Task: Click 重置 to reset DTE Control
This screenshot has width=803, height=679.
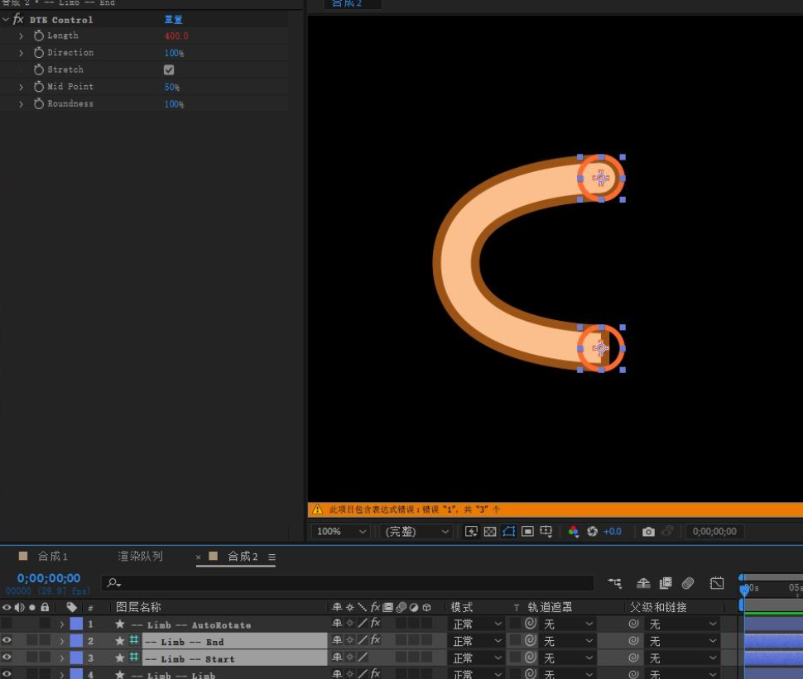Action: pyautogui.click(x=174, y=19)
